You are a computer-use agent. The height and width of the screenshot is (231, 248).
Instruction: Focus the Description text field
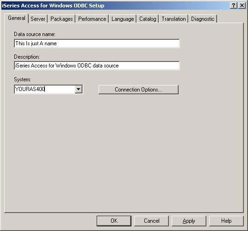pyautogui.click(x=97, y=66)
